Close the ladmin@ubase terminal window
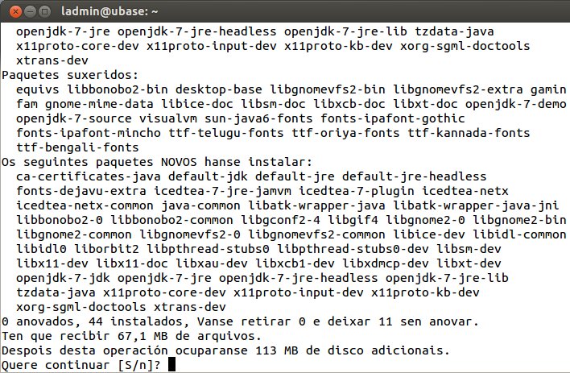Viewport: 570px width, 373px height. [x=15, y=11]
